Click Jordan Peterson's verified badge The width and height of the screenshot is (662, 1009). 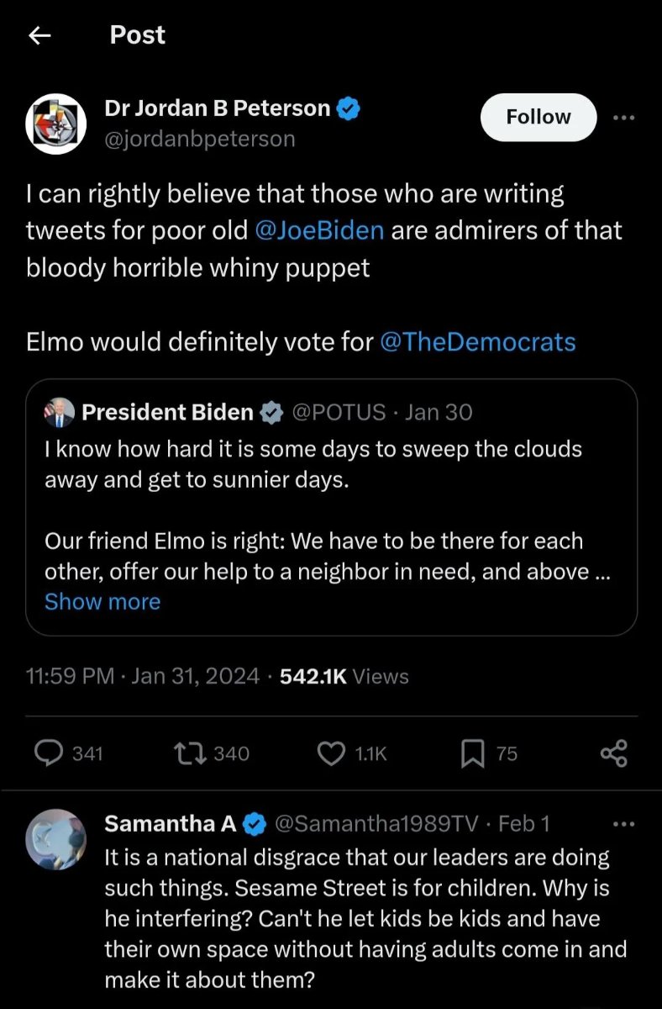pos(349,108)
